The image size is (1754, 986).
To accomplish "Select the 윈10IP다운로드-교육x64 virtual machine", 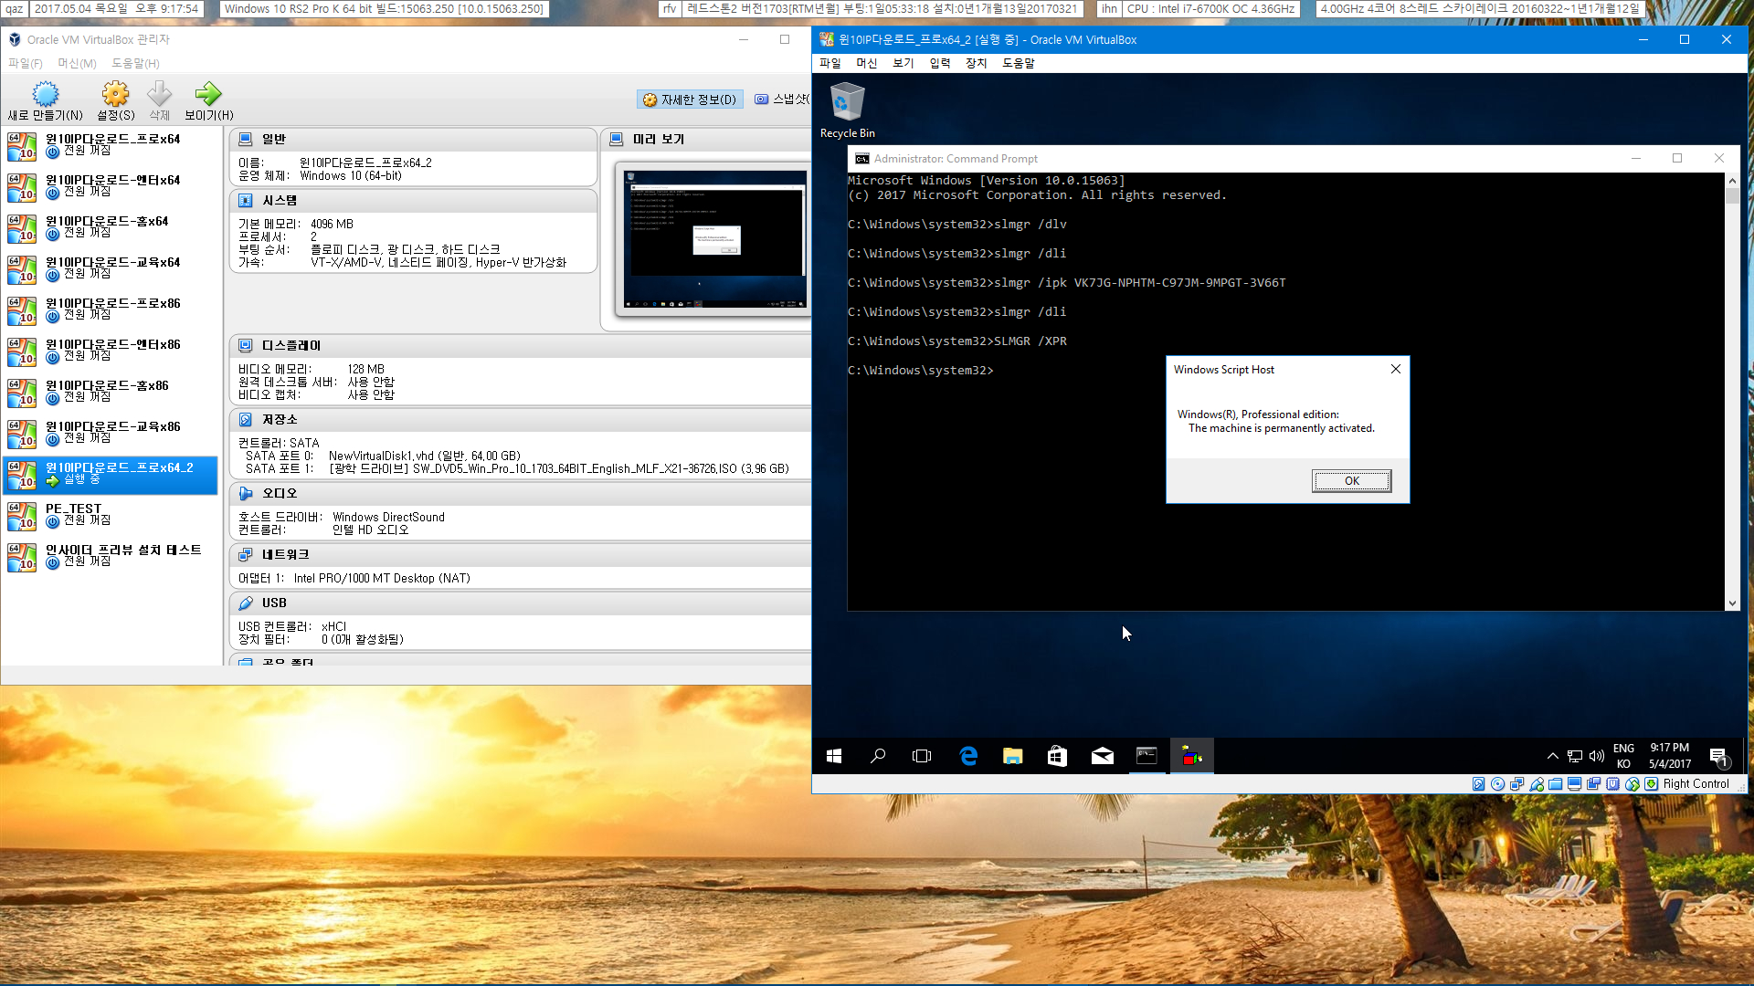I will 111,269.
